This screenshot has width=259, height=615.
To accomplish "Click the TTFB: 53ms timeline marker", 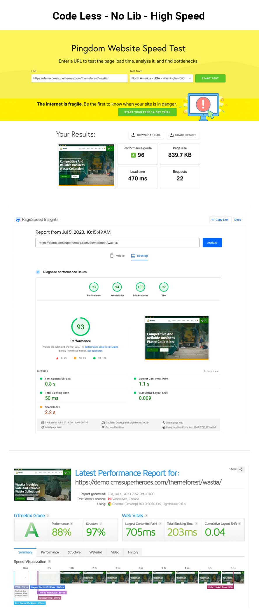I will click(x=22, y=587).
